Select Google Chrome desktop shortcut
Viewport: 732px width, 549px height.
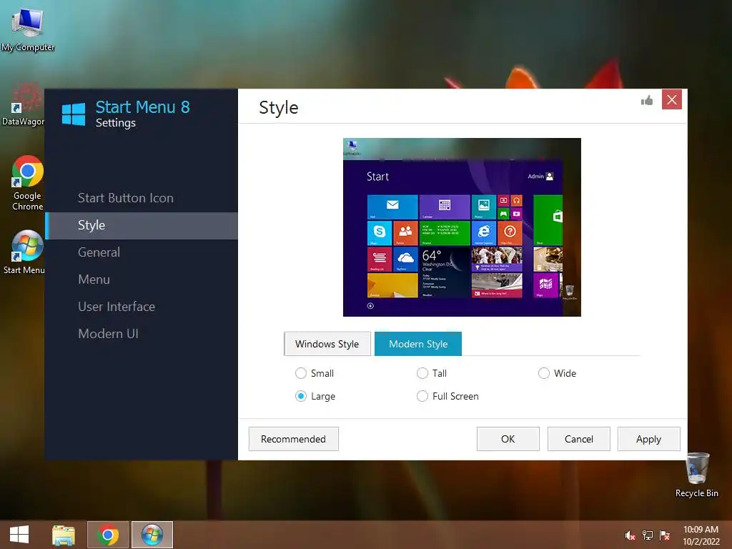[27, 183]
